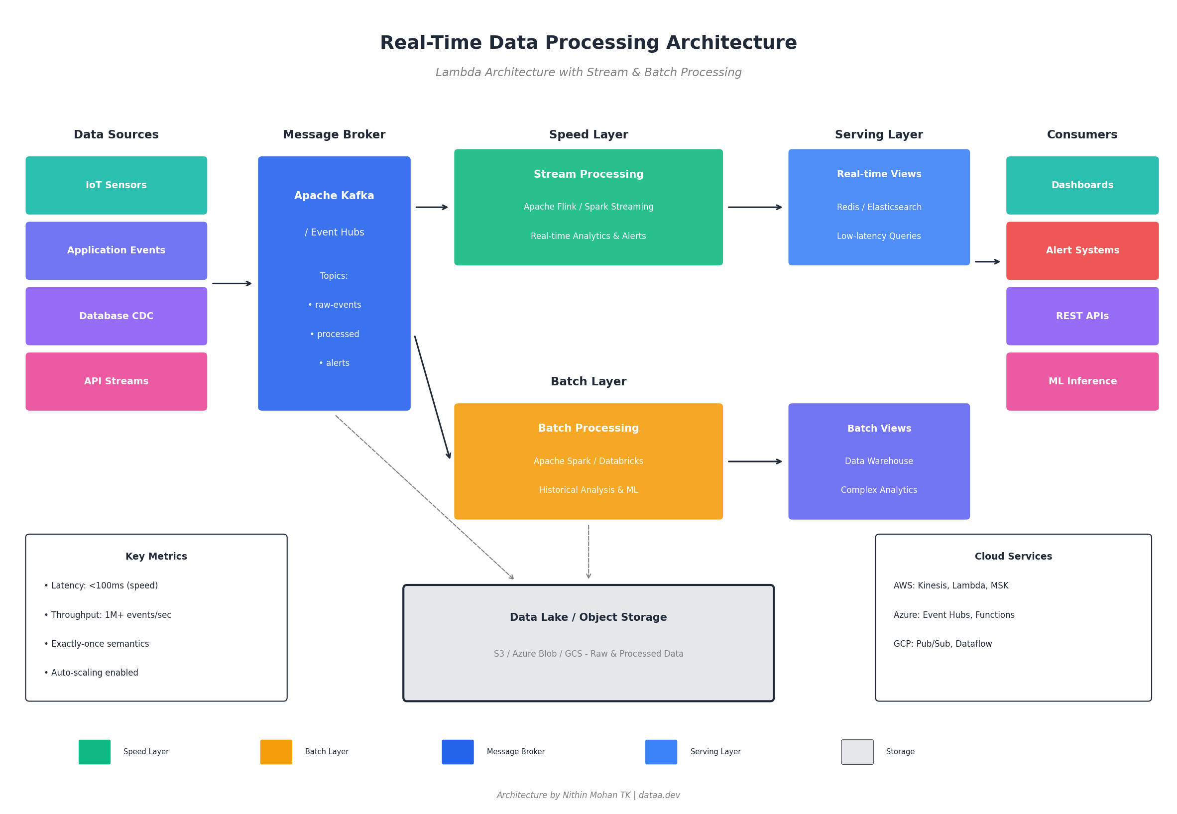
Task: Expand the Cloud Services panel
Action: (1013, 556)
